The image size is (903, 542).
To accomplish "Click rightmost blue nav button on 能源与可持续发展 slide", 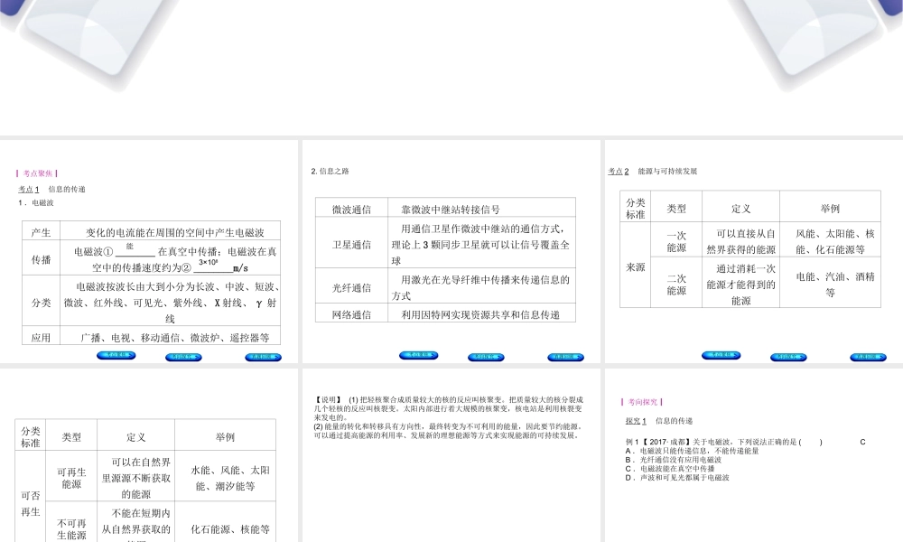I will coord(868,357).
